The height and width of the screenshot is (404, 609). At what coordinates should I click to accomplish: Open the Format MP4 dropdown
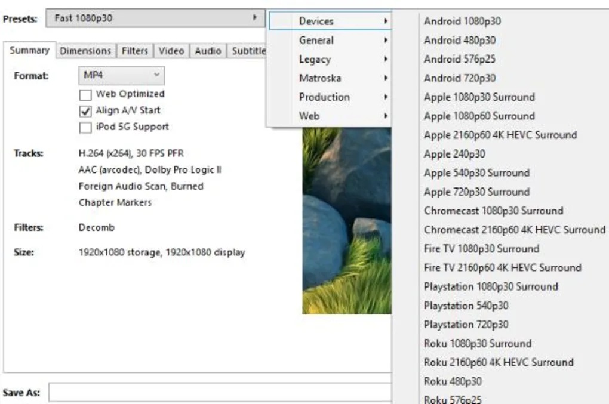[x=121, y=76]
